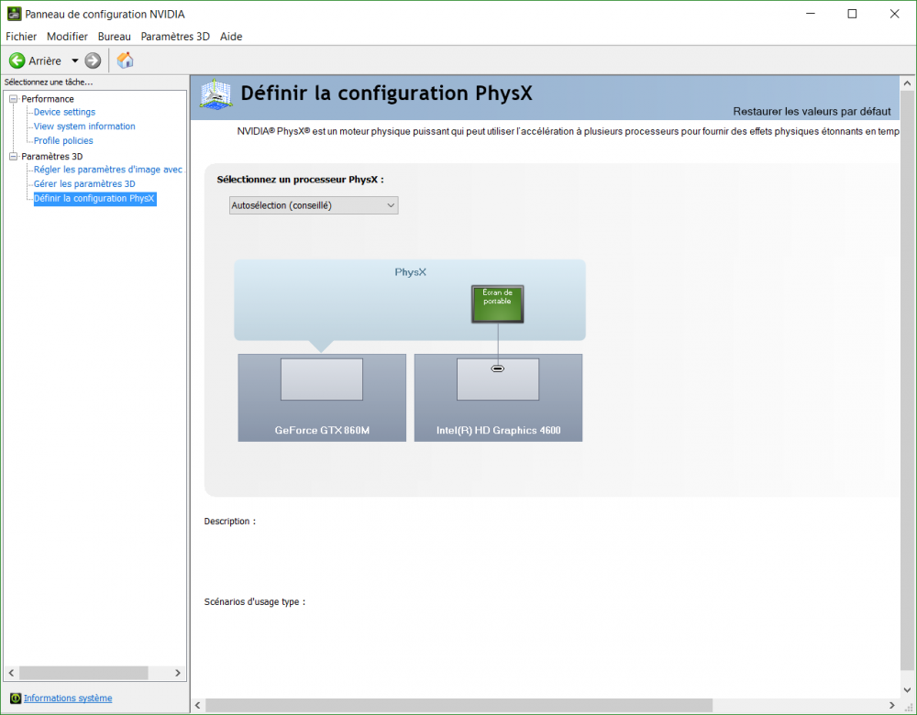The width and height of the screenshot is (917, 715).
Task: Select View system information in tree
Action: [84, 126]
